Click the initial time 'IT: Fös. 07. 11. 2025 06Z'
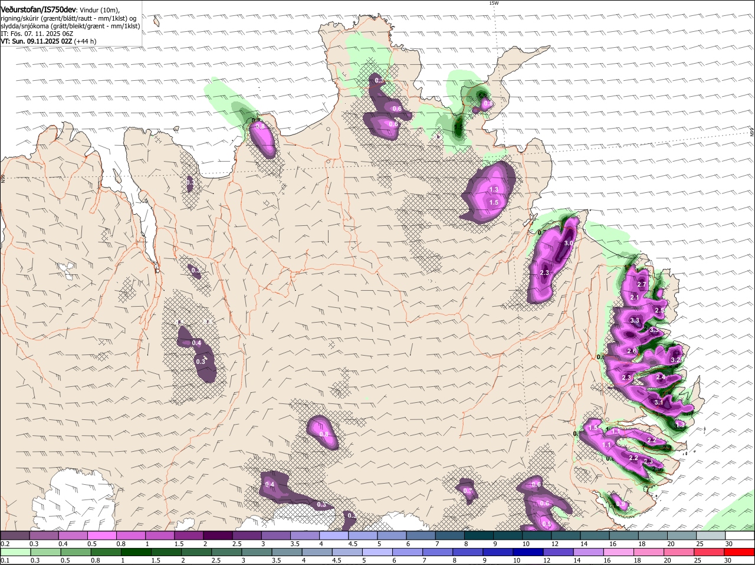Viewport: 755px width, 565px height. tap(37, 34)
